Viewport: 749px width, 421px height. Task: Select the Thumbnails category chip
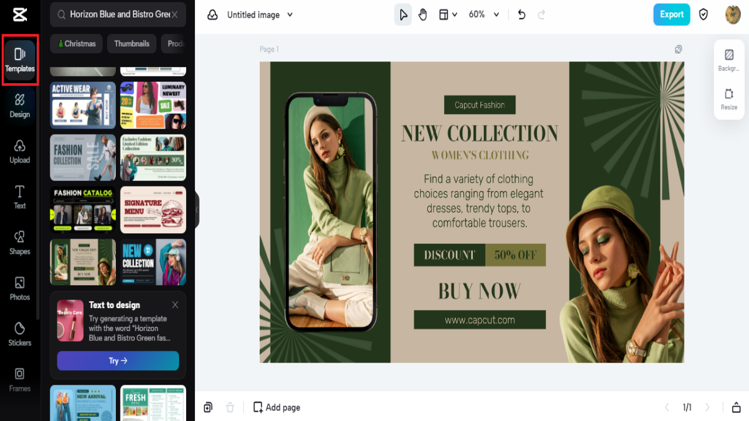tap(132, 43)
